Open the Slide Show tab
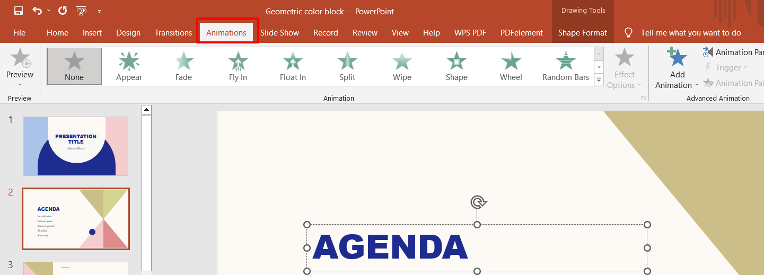The width and height of the screenshot is (764, 275). pos(280,33)
